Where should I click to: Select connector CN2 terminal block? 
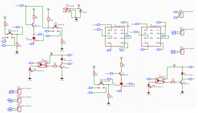(x=182, y=33)
